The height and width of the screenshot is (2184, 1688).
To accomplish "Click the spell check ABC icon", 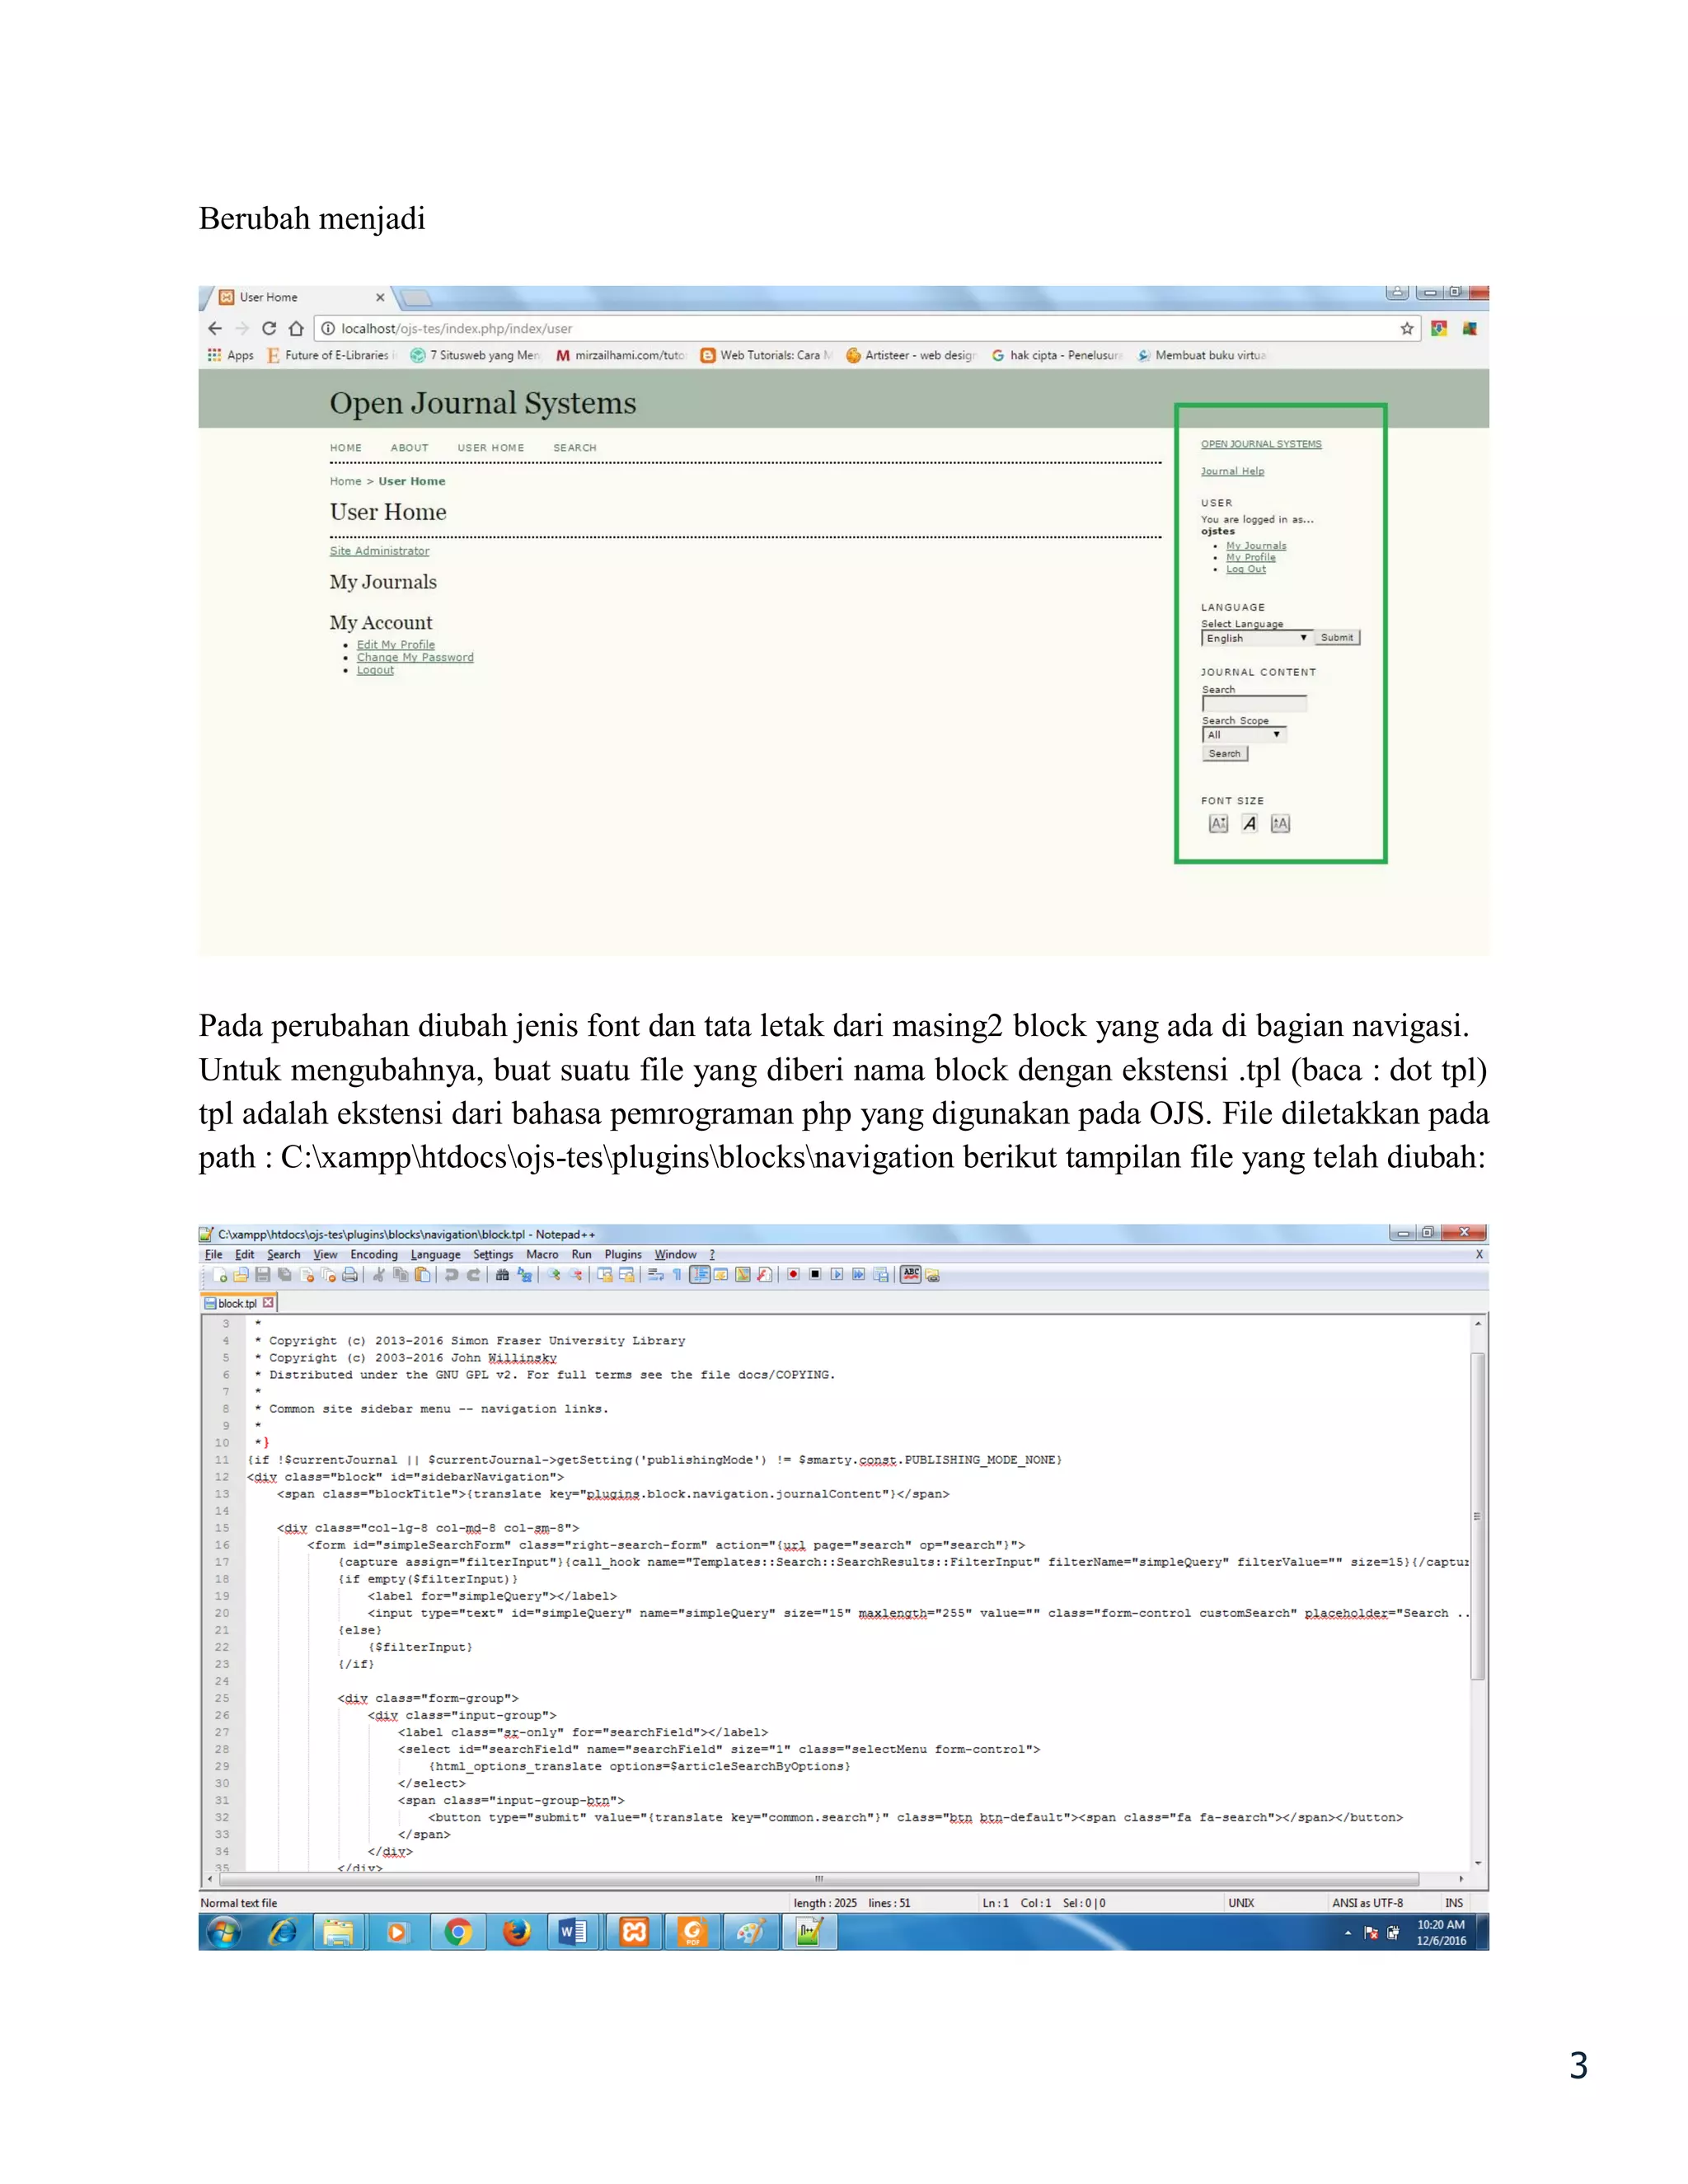I will tap(911, 1274).
